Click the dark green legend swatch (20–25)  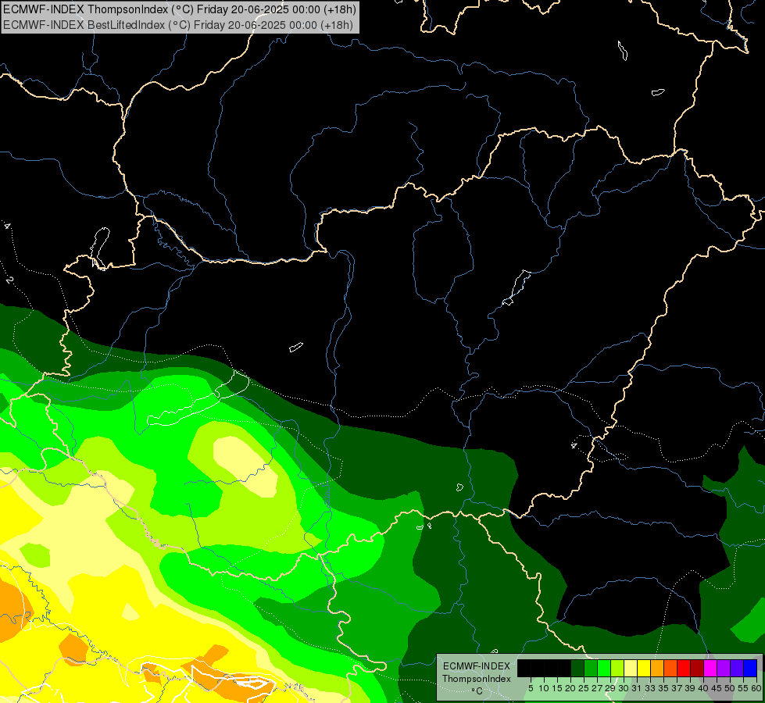click(577, 668)
